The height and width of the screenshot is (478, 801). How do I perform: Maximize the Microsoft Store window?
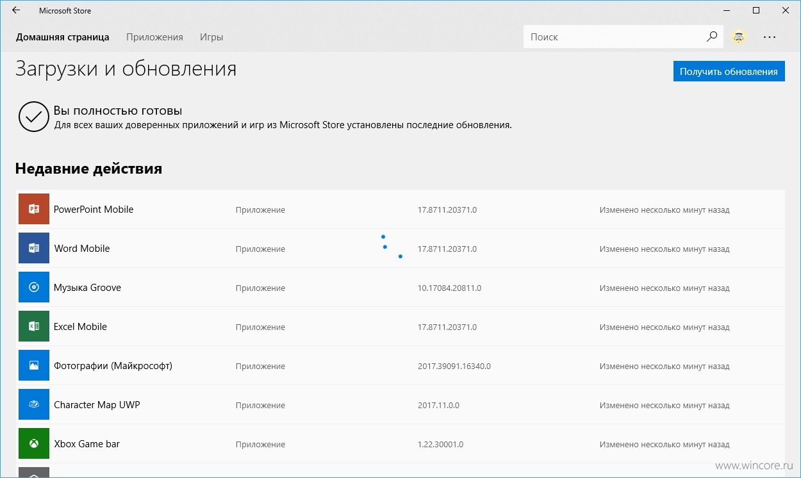(x=756, y=10)
